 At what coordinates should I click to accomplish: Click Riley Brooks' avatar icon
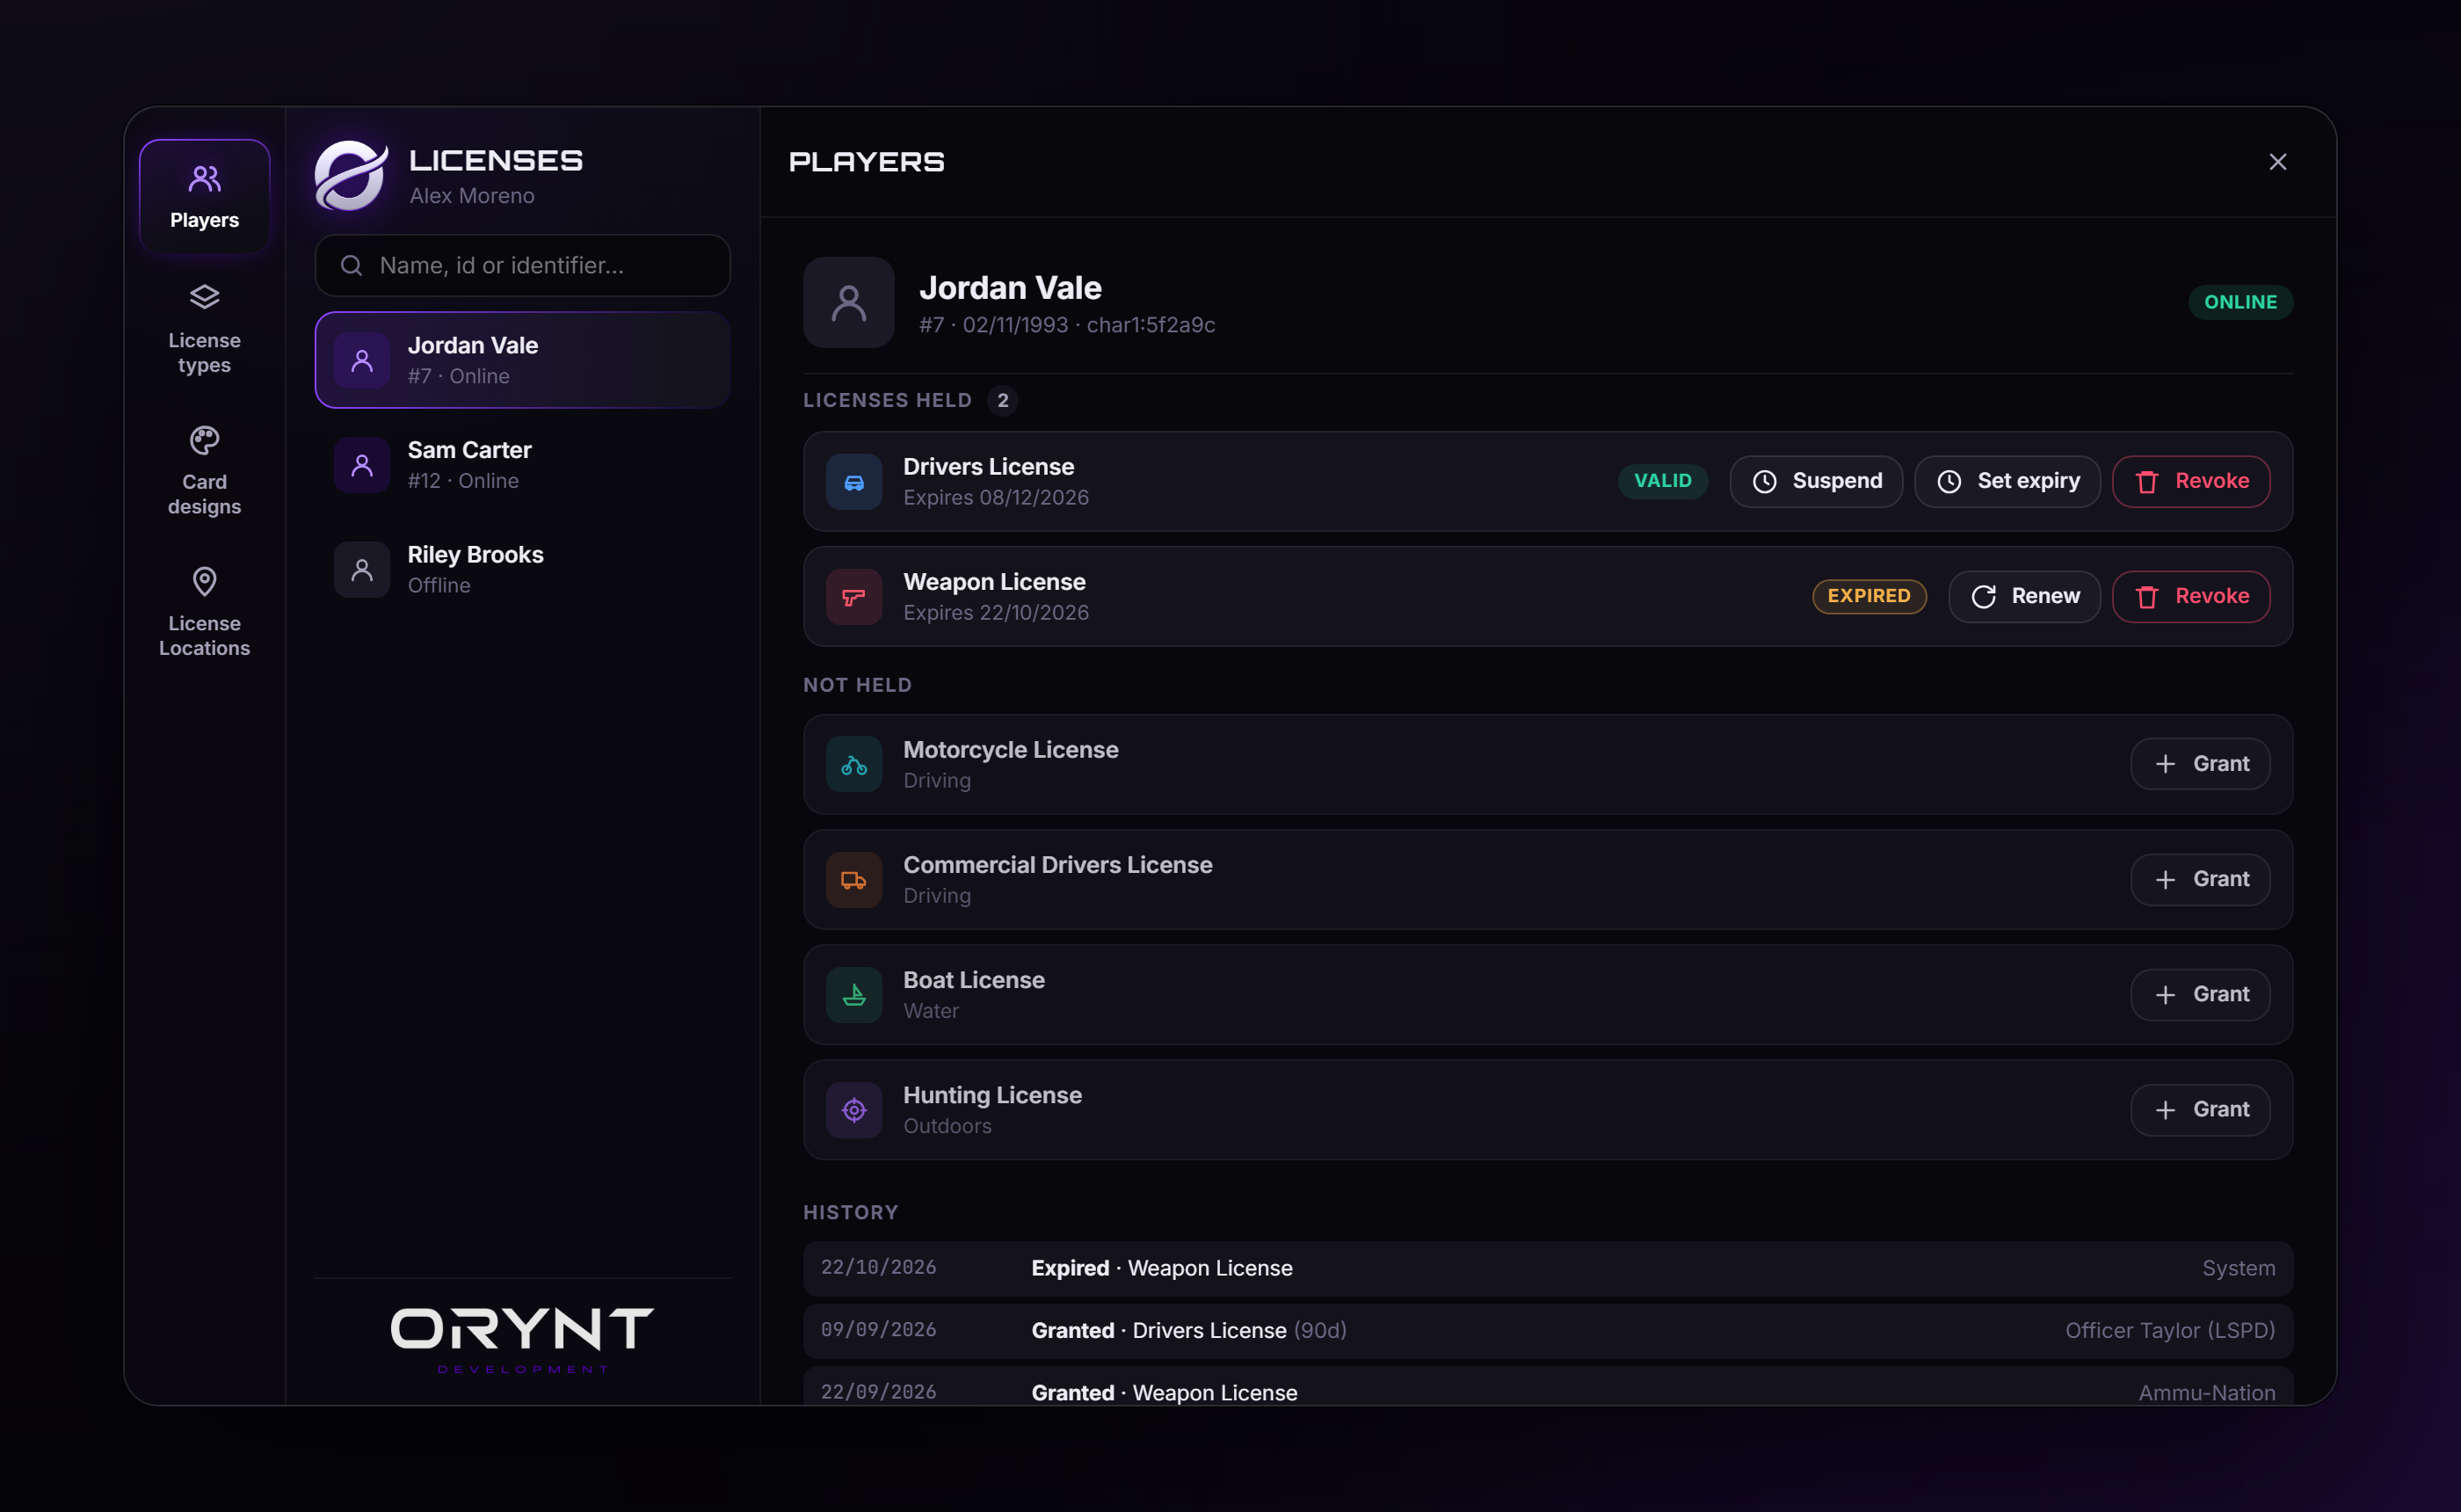click(x=362, y=570)
